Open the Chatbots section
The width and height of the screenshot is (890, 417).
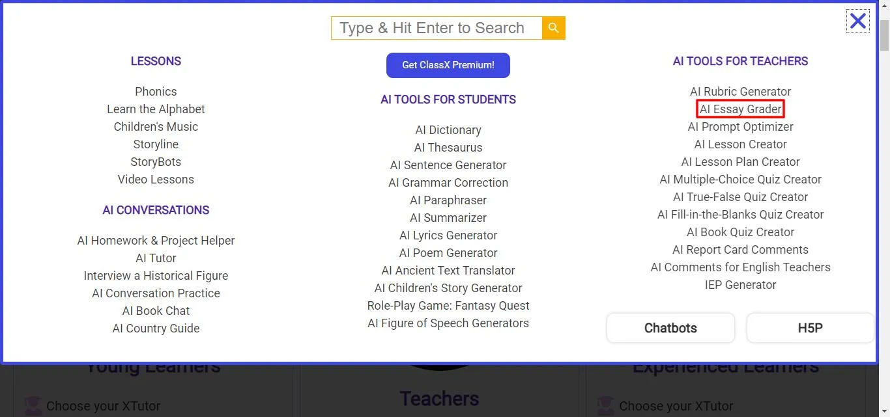(x=670, y=328)
